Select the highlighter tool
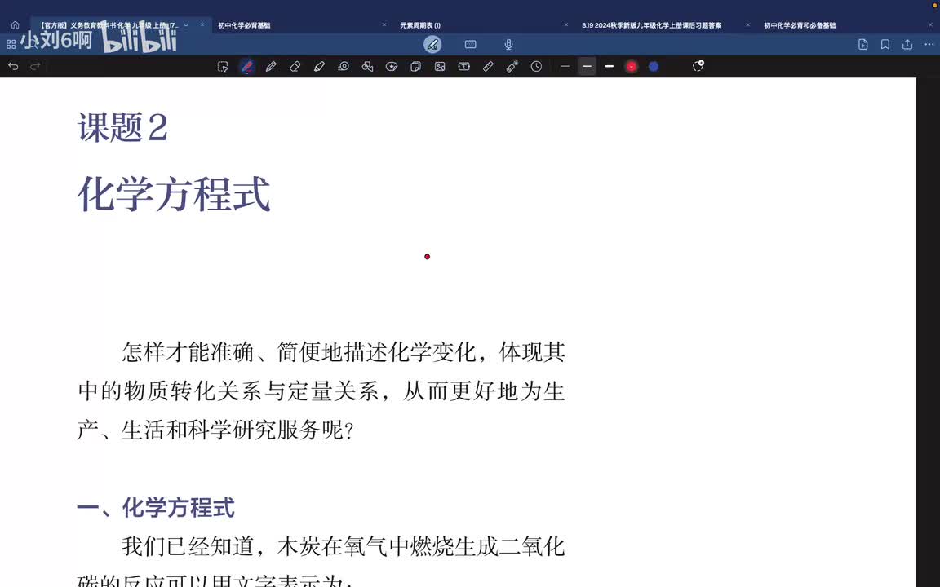940x587 pixels. pos(319,67)
